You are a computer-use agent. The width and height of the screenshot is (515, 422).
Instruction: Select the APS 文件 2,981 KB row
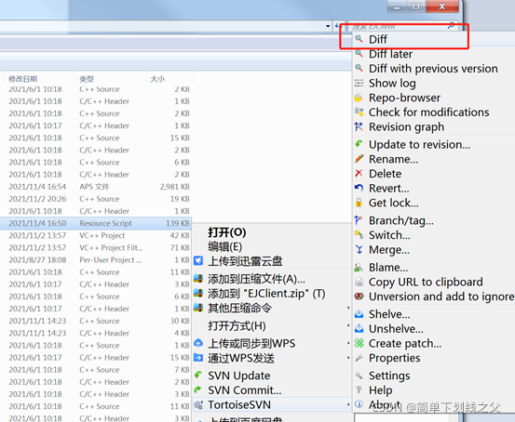click(96, 187)
